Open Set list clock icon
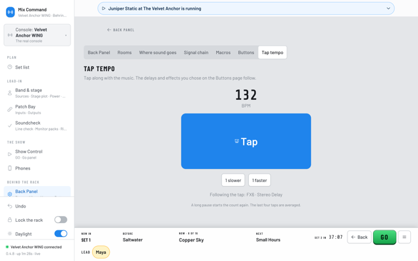 tap(10, 67)
